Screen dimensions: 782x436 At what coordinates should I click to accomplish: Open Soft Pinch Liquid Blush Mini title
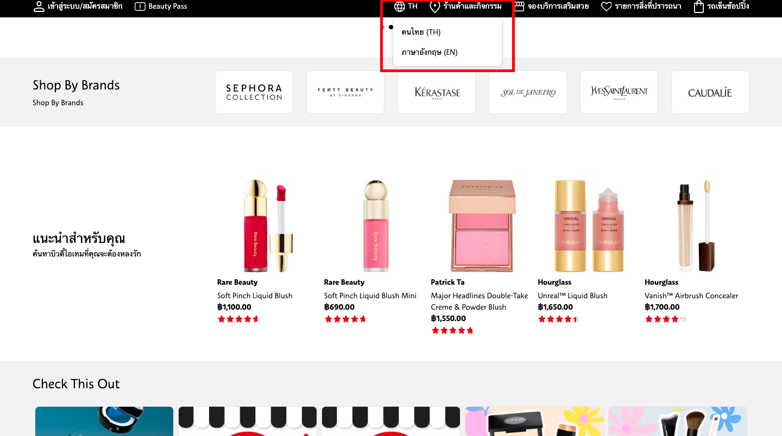click(x=370, y=296)
